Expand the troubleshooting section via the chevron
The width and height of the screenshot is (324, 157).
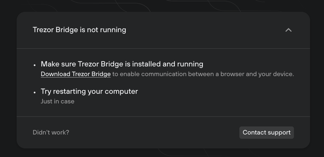tap(288, 30)
